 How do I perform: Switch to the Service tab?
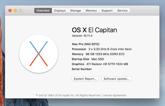122,10
